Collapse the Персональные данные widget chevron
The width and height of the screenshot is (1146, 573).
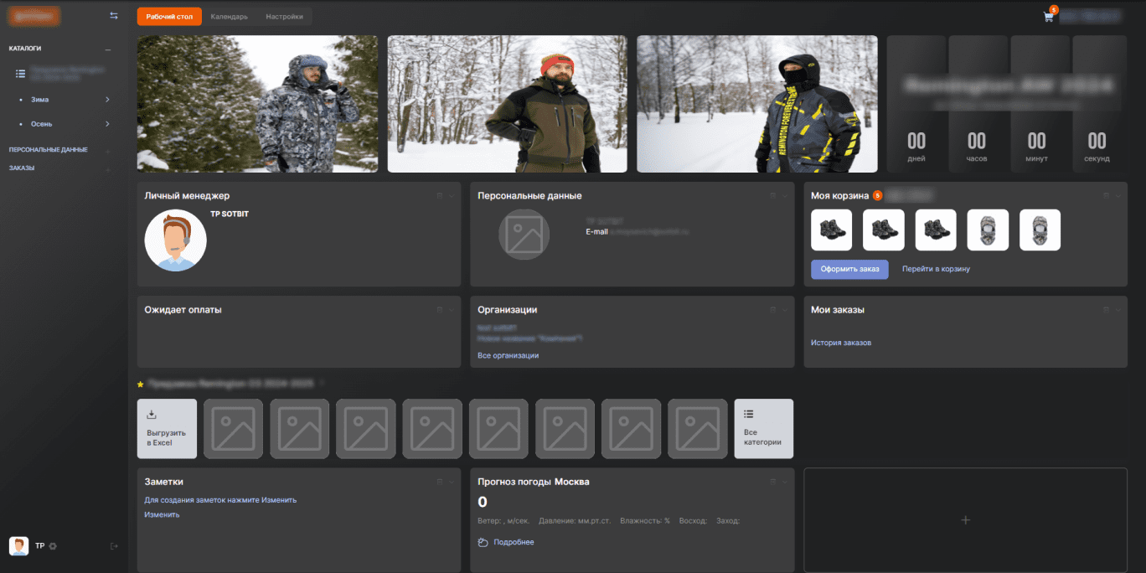(785, 195)
